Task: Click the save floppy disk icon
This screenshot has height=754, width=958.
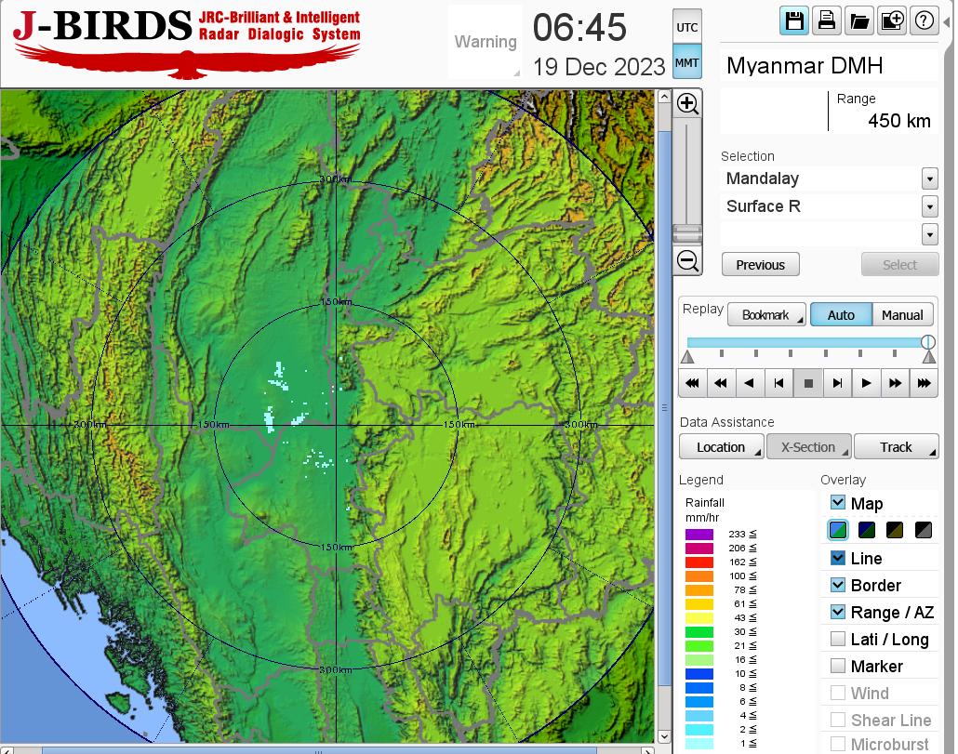Action: click(x=794, y=21)
